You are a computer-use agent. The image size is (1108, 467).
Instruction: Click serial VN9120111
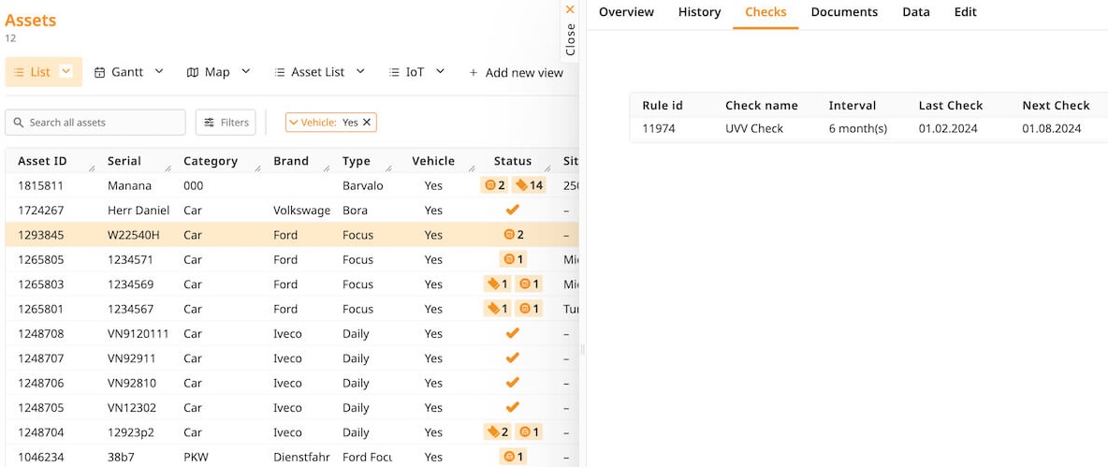pyautogui.click(x=138, y=333)
